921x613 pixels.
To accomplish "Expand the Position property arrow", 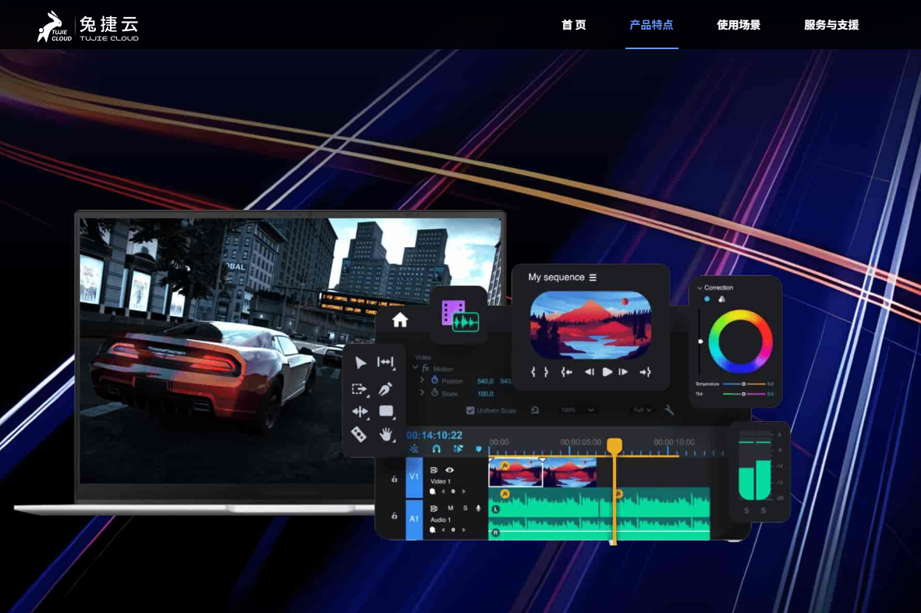I will (422, 381).
